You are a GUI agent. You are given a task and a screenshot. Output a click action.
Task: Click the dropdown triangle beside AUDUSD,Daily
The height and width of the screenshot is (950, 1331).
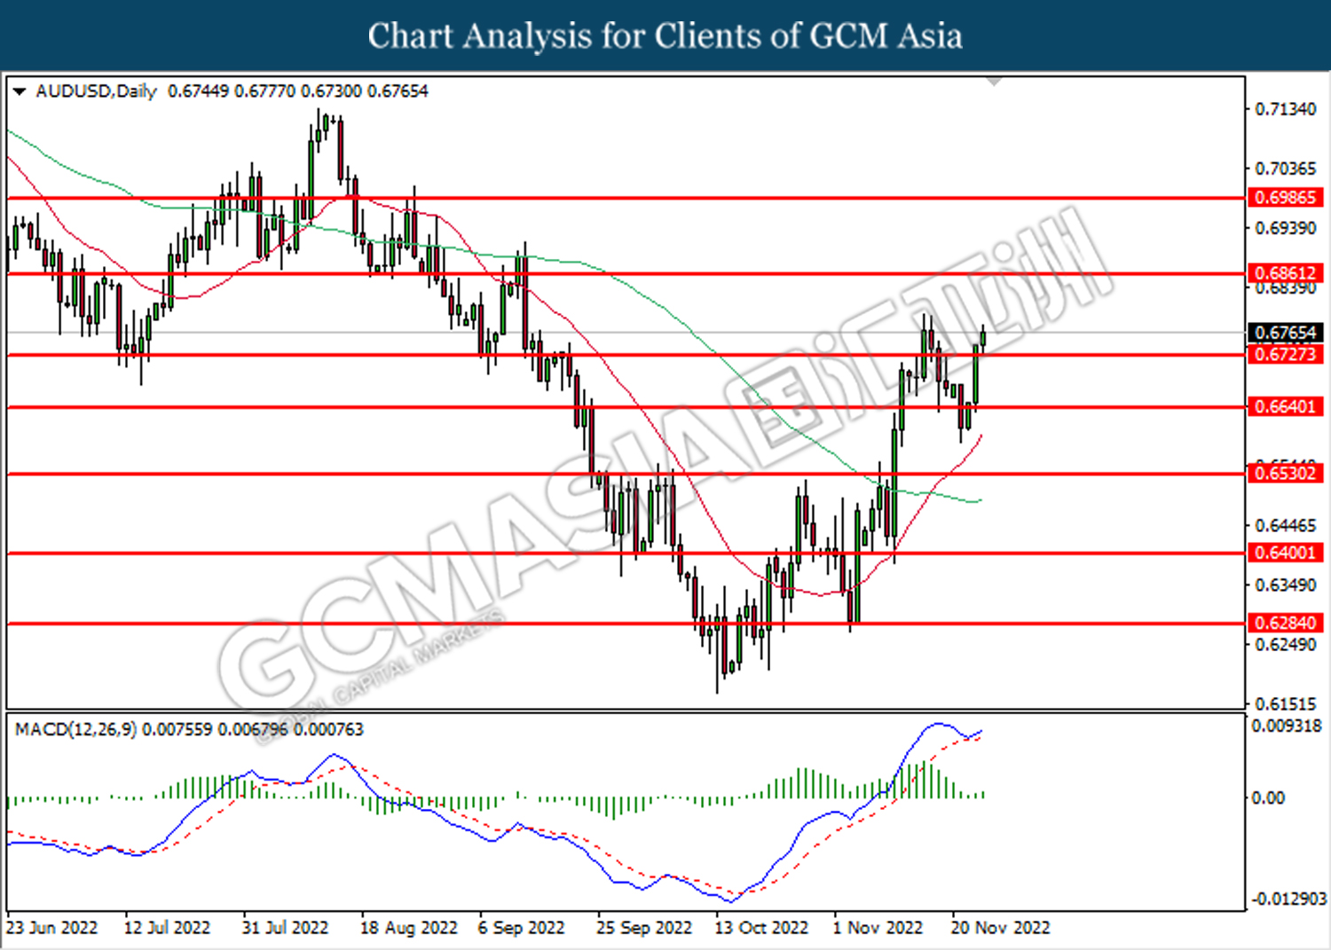click(x=20, y=91)
